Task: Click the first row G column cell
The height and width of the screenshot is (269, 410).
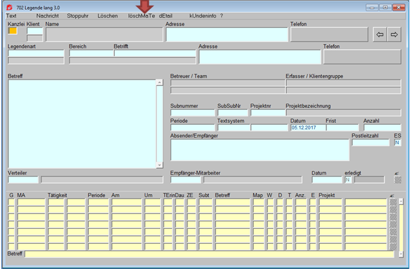Action: coord(11,202)
